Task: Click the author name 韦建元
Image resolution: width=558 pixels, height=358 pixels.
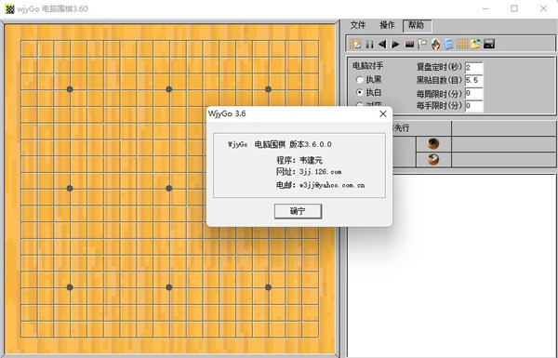Action: click(x=311, y=160)
